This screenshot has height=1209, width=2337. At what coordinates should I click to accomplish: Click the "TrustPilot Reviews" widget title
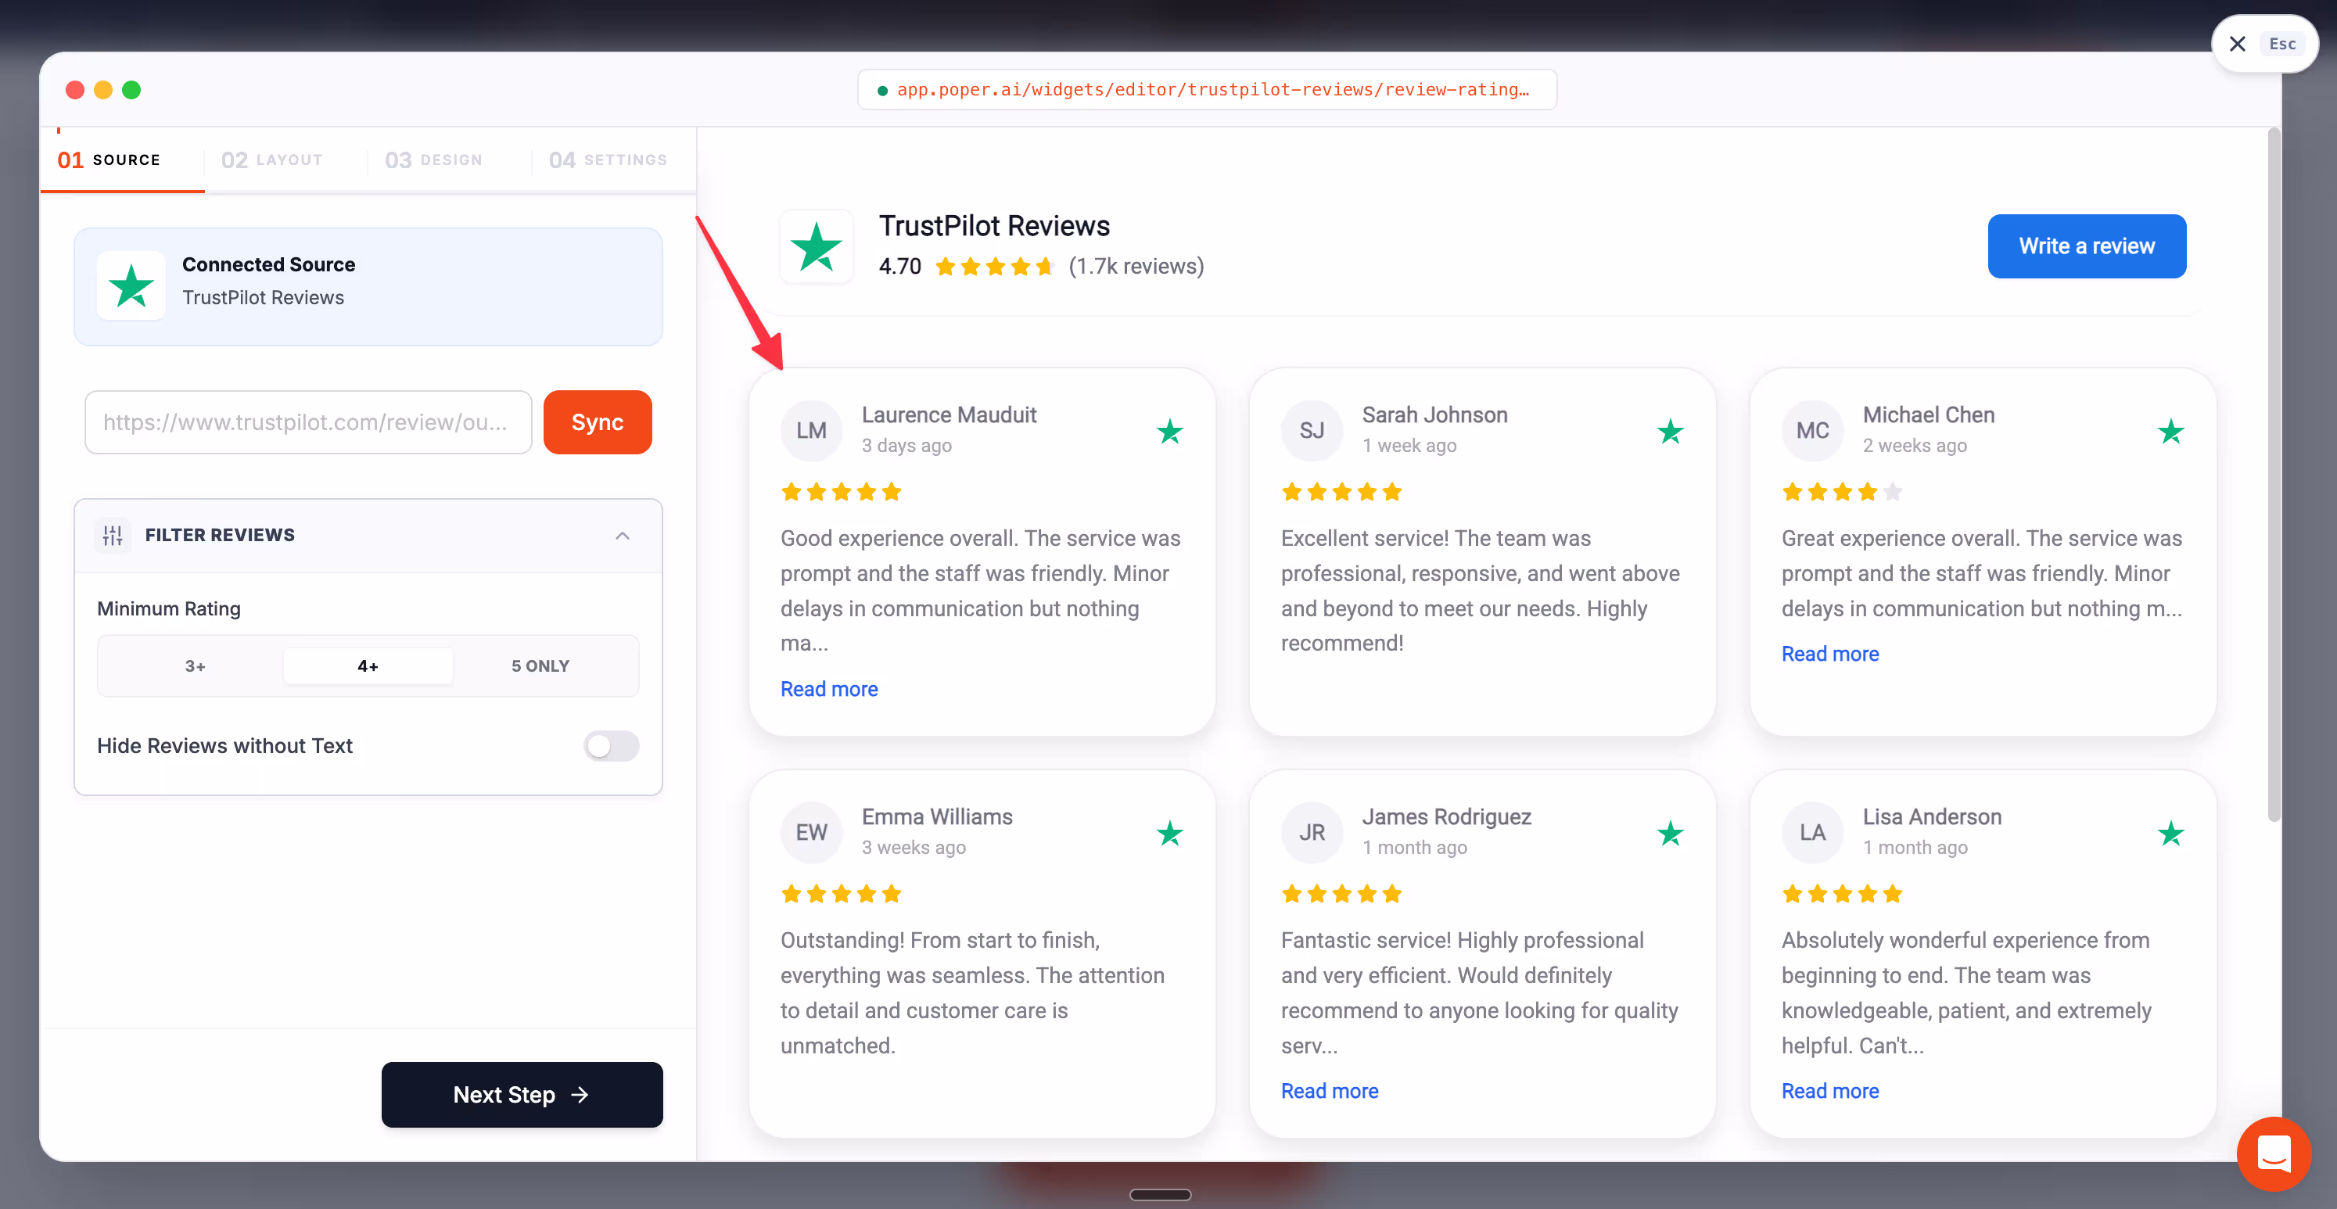[x=993, y=226]
